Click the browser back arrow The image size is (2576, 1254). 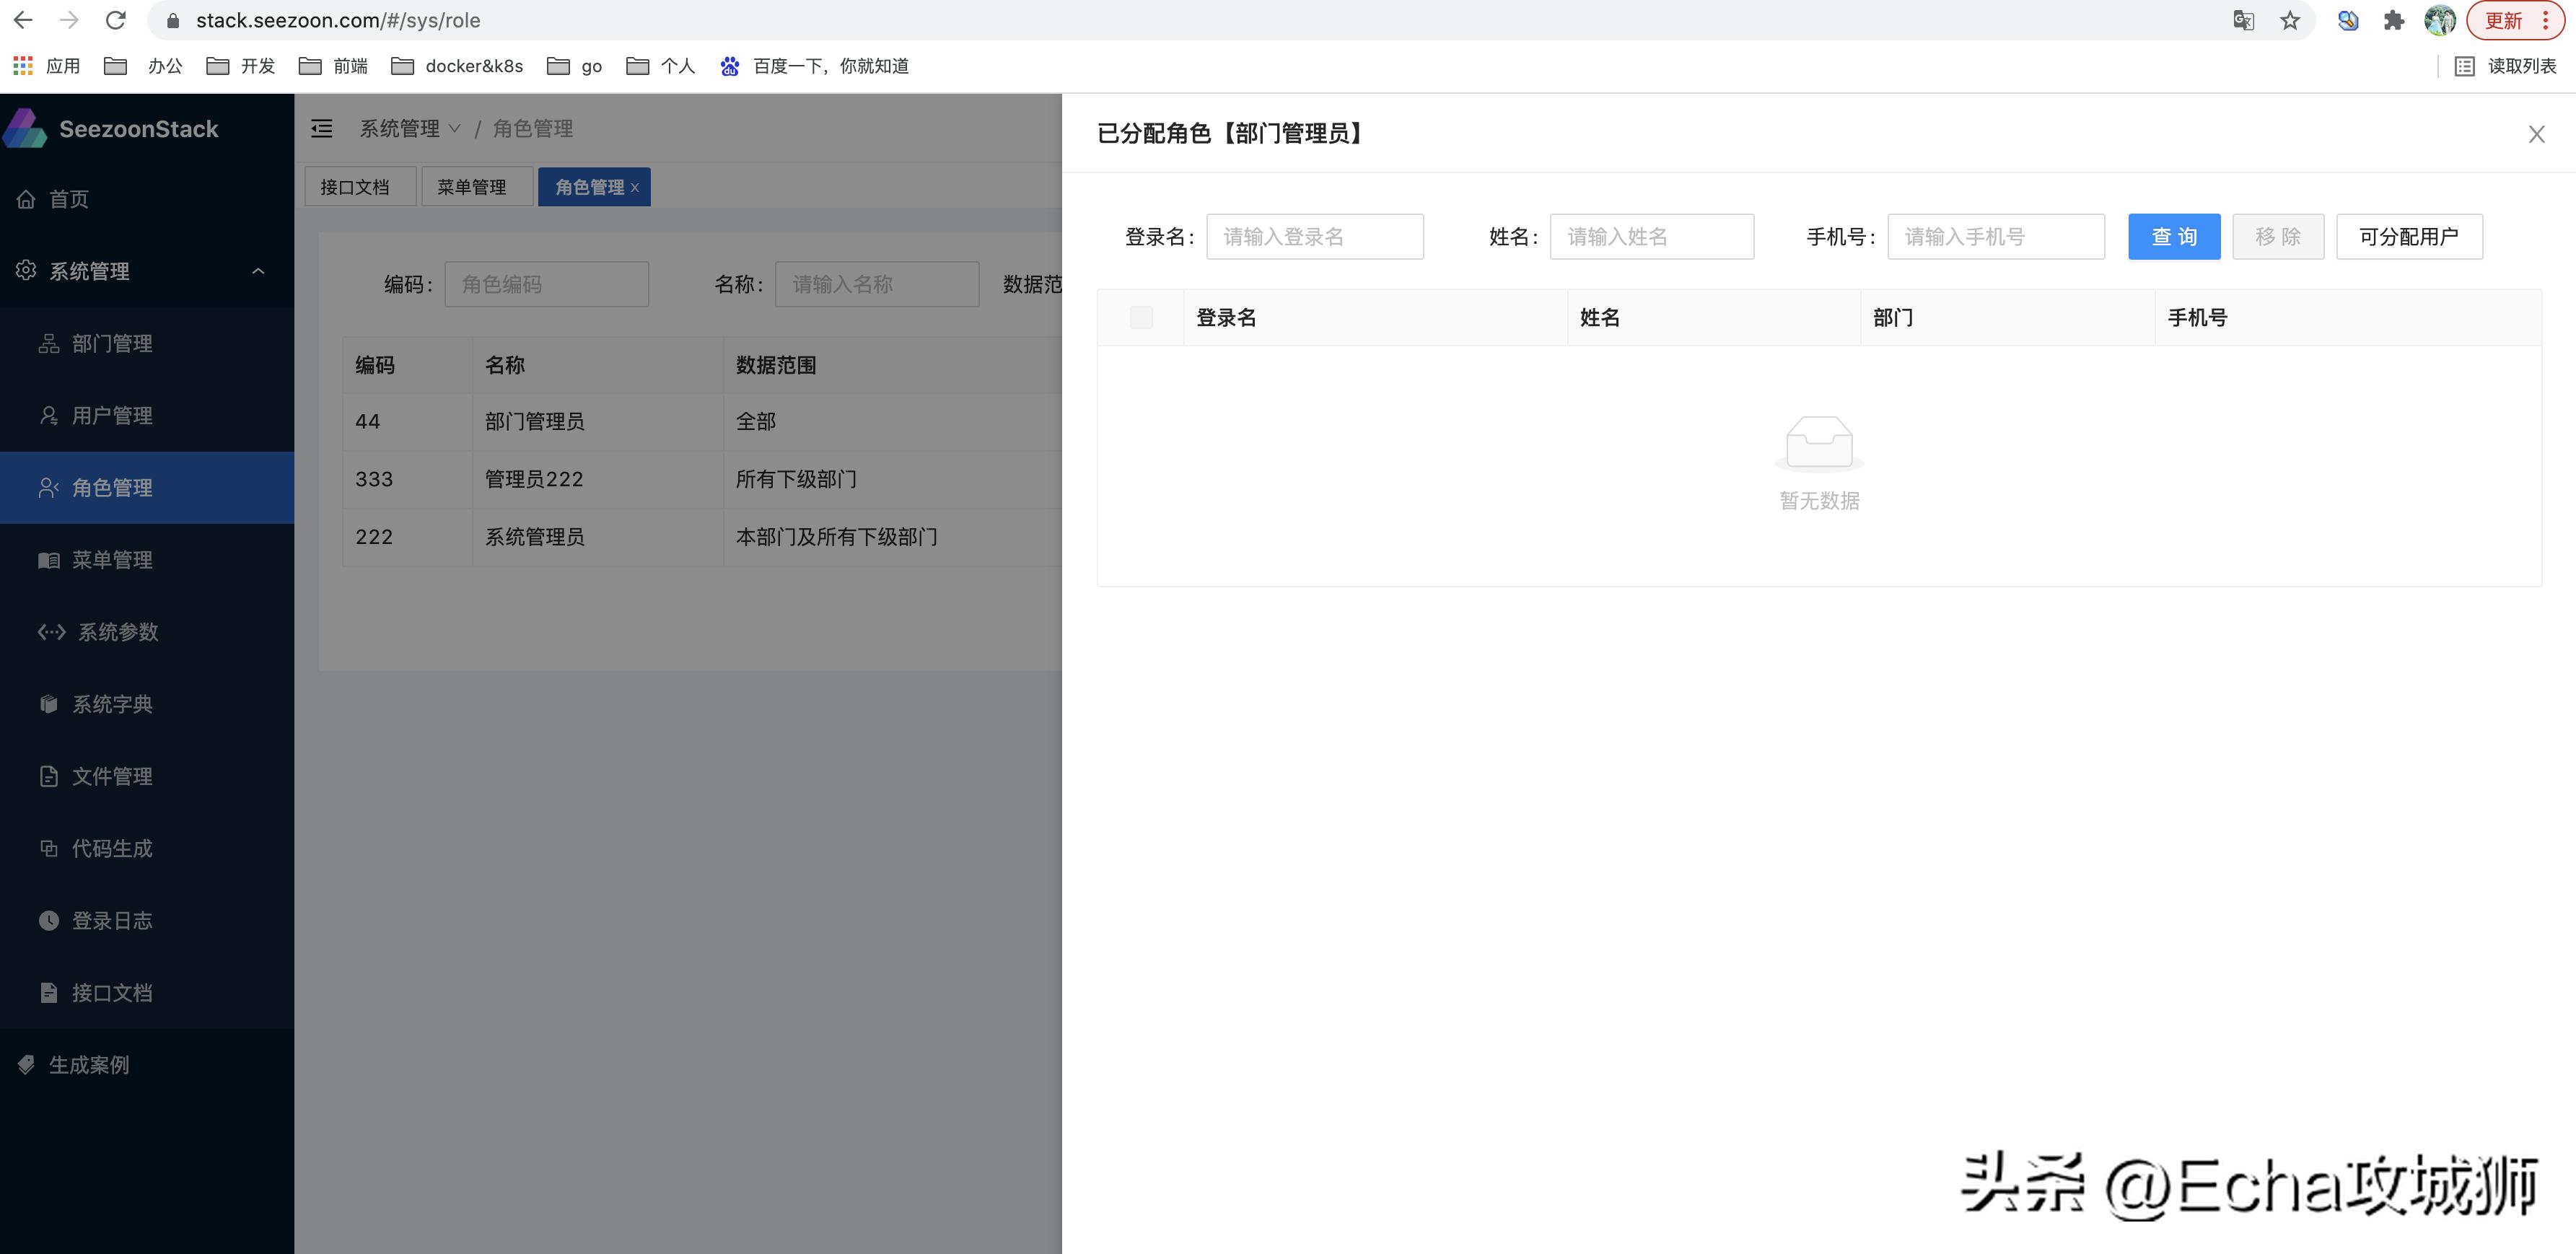[23, 20]
